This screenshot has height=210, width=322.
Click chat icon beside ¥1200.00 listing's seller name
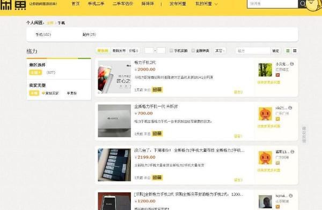tap(290, 196)
